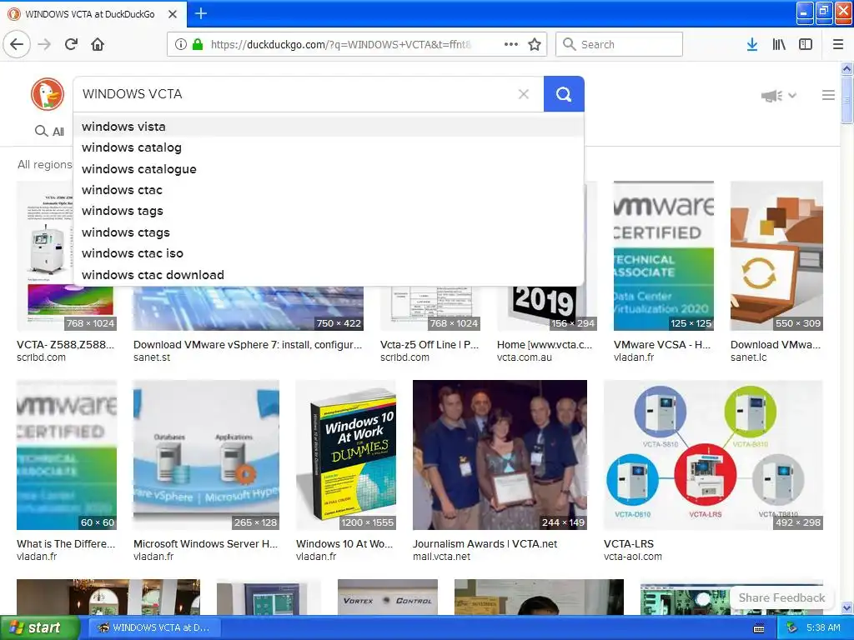Choose suggestion 'windows ctags'
This screenshot has width=854, height=640.
point(329,232)
